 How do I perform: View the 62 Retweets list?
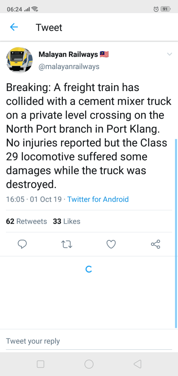coord(26,221)
